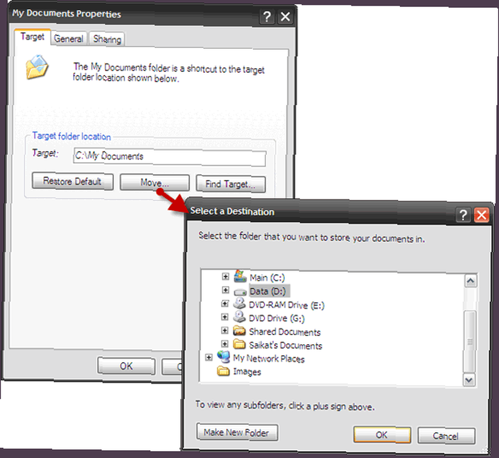
Task: Expand the My Network Places node
Action: pos(209,357)
